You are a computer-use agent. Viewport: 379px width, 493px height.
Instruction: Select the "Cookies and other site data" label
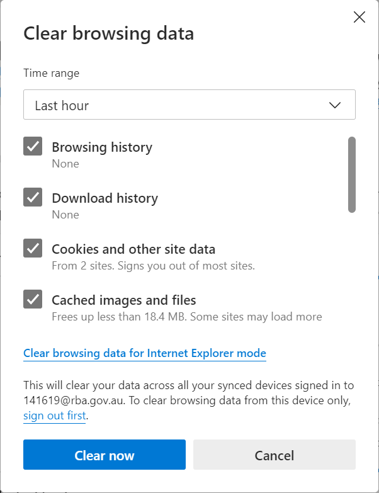click(133, 249)
